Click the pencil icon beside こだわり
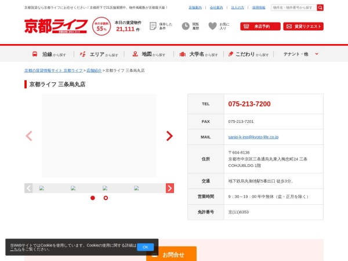The image size is (348, 261). tap(231, 54)
